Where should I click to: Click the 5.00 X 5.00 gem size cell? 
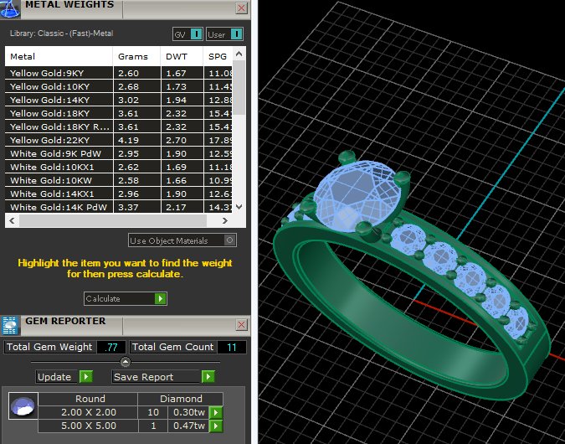coord(88,426)
